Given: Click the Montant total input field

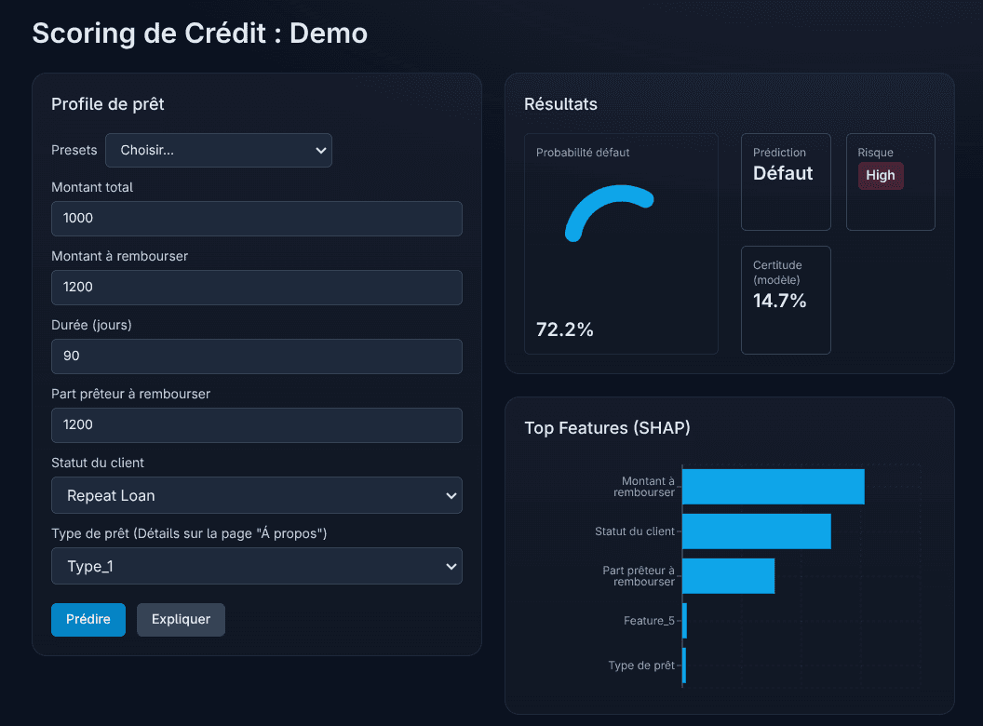Looking at the screenshot, I should coord(257,218).
